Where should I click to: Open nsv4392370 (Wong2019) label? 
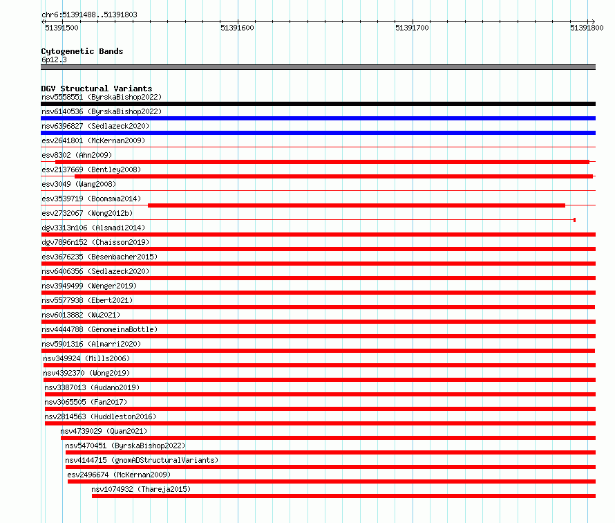86,373
